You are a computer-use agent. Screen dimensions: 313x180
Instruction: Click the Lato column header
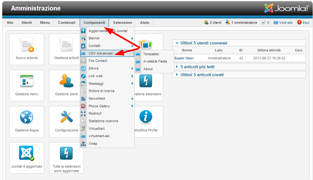(x=219, y=50)
